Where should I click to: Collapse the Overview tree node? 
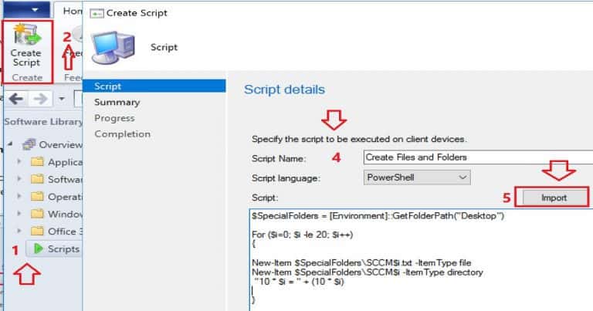[x=10, y=144]
